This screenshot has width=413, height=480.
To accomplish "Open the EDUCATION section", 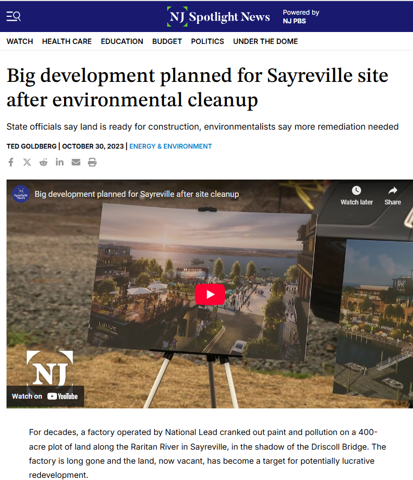I will click(122, 41).
